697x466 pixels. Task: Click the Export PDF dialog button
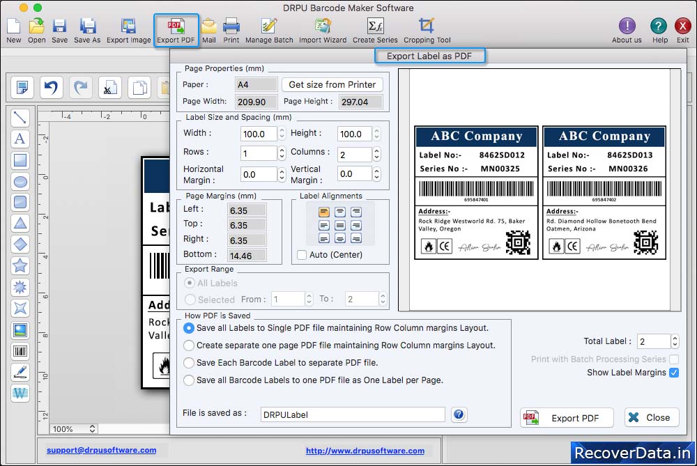click(x=567, y=418)
